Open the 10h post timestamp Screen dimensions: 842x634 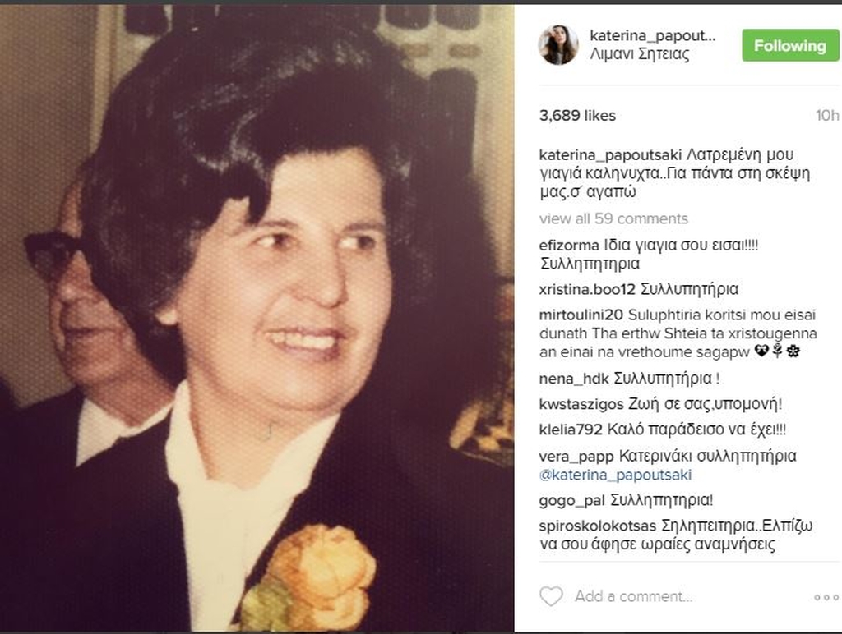click(x=827, y=115)
